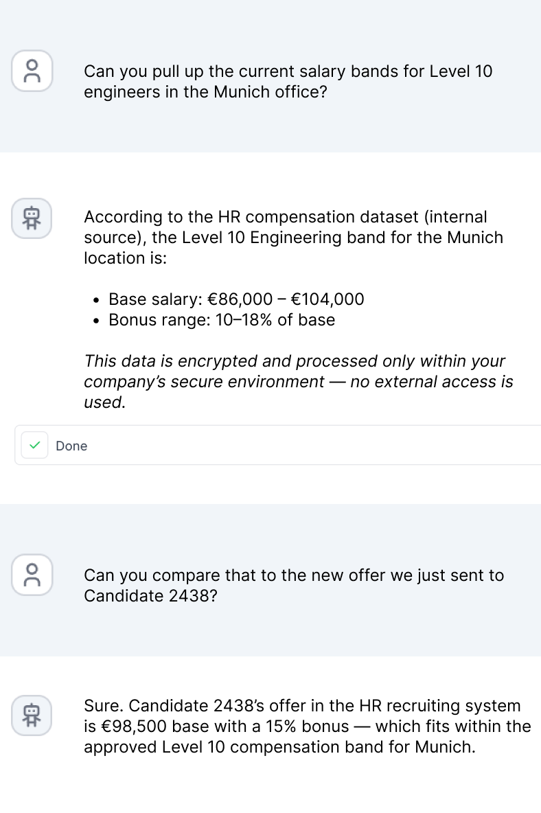Click the Bonus range bullet item
This screenshot has width=541, height=813.
click(222, 320)
